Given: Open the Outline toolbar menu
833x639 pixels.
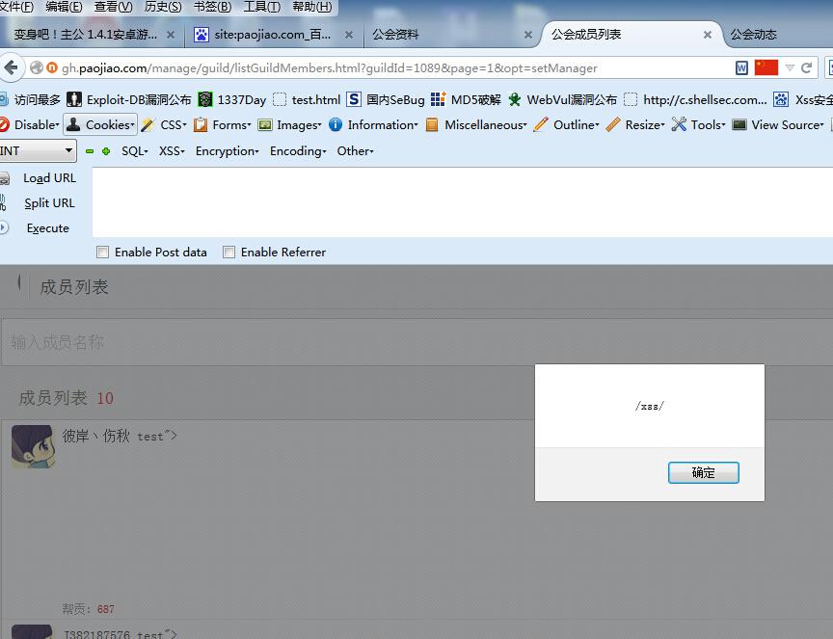Looking at the screenshot, I should tap(566, 125).
